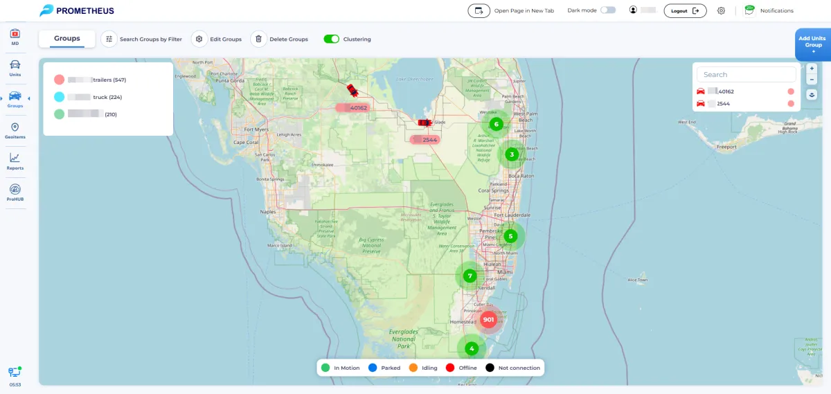Click Parked legend entry

tap(384, 368)
